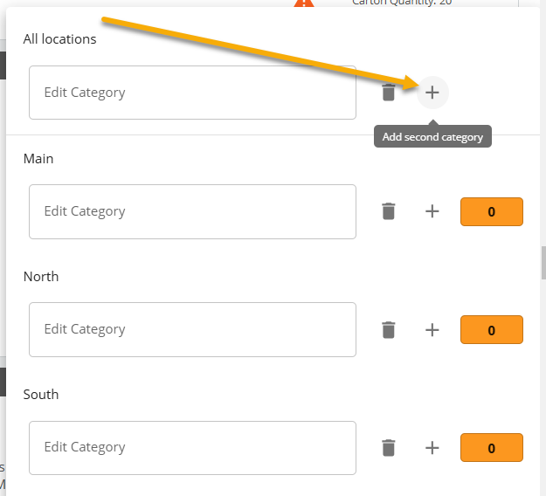The image size is (546, 496).
Task: Click the orange 0 badge for South
Action: [491, 447]
